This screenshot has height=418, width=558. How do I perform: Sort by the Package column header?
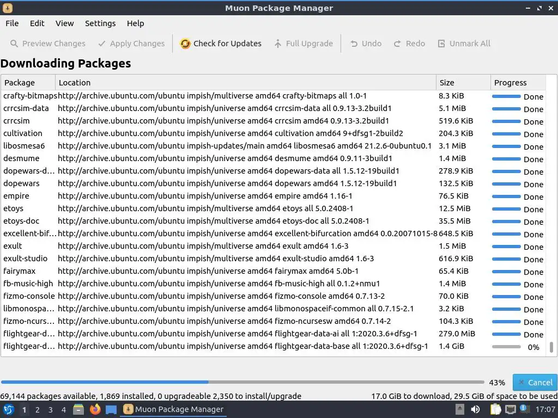(28, 83)
